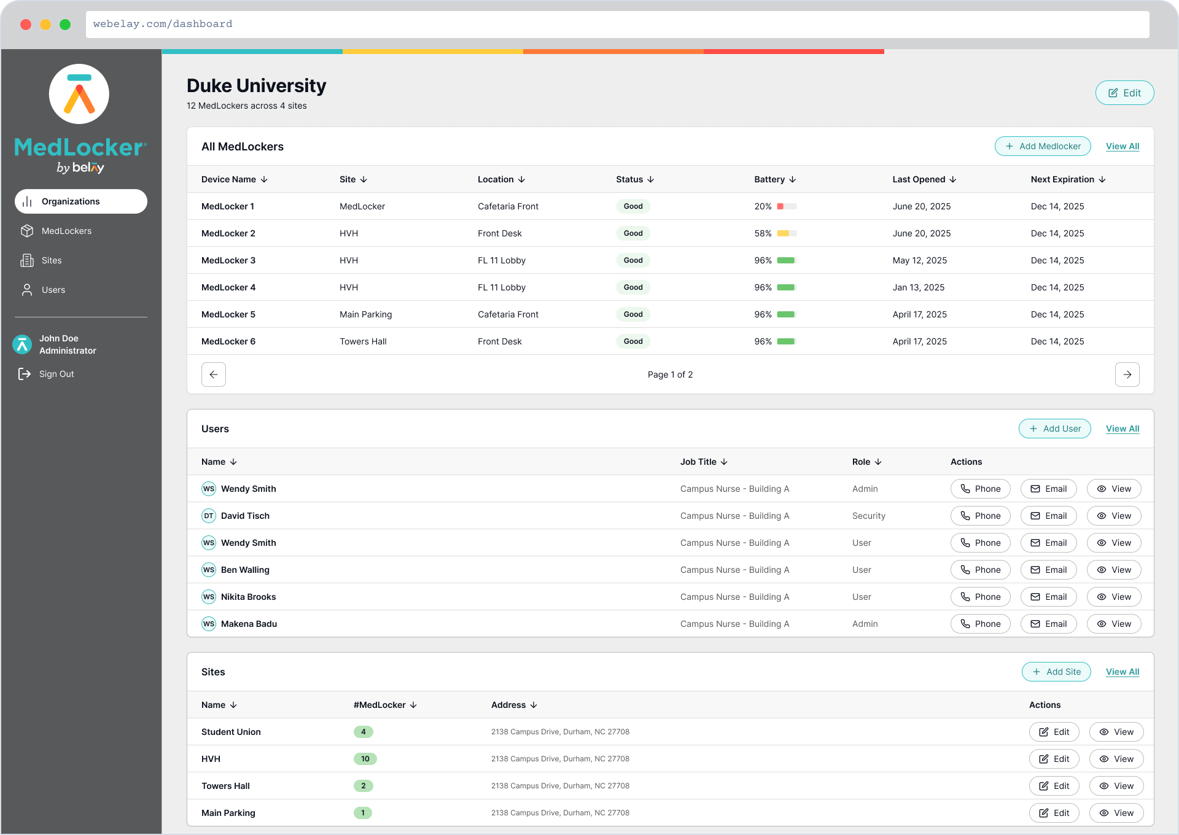Click the MedLocker logo circle in sidebar

[79, 94]
